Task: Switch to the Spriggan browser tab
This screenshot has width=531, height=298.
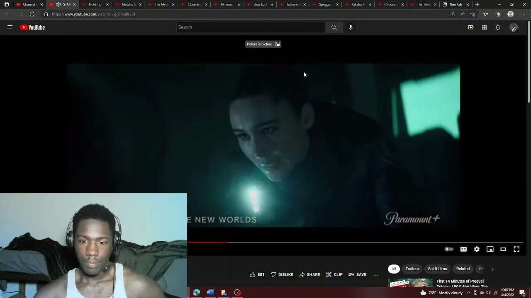Action: pyautogui.click(x=325, y=5)
